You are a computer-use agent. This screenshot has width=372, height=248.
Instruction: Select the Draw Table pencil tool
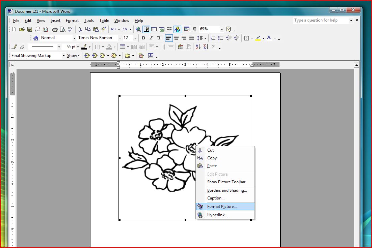click(x=14, y=47)
